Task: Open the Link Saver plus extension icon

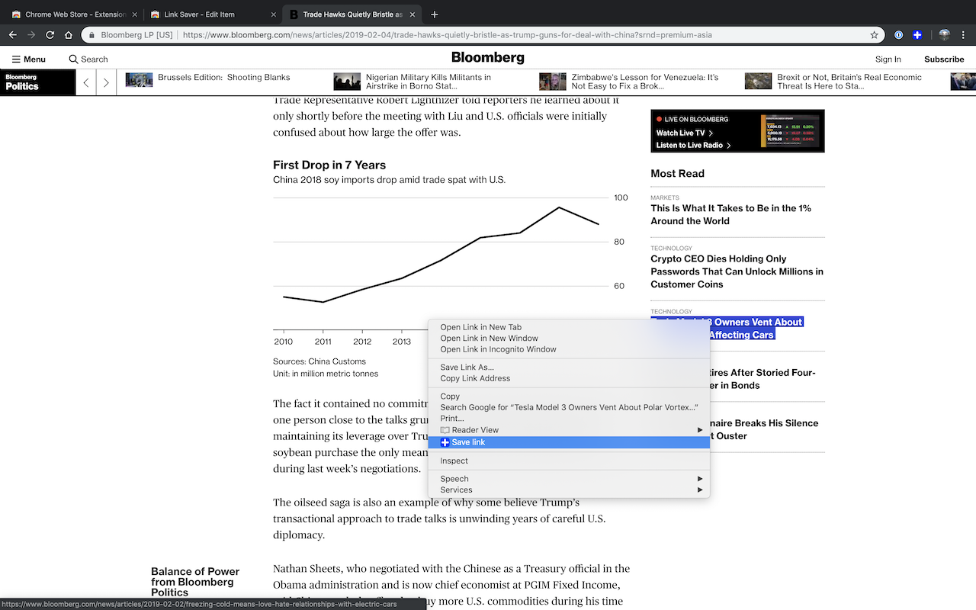Action: coord(917,35)
